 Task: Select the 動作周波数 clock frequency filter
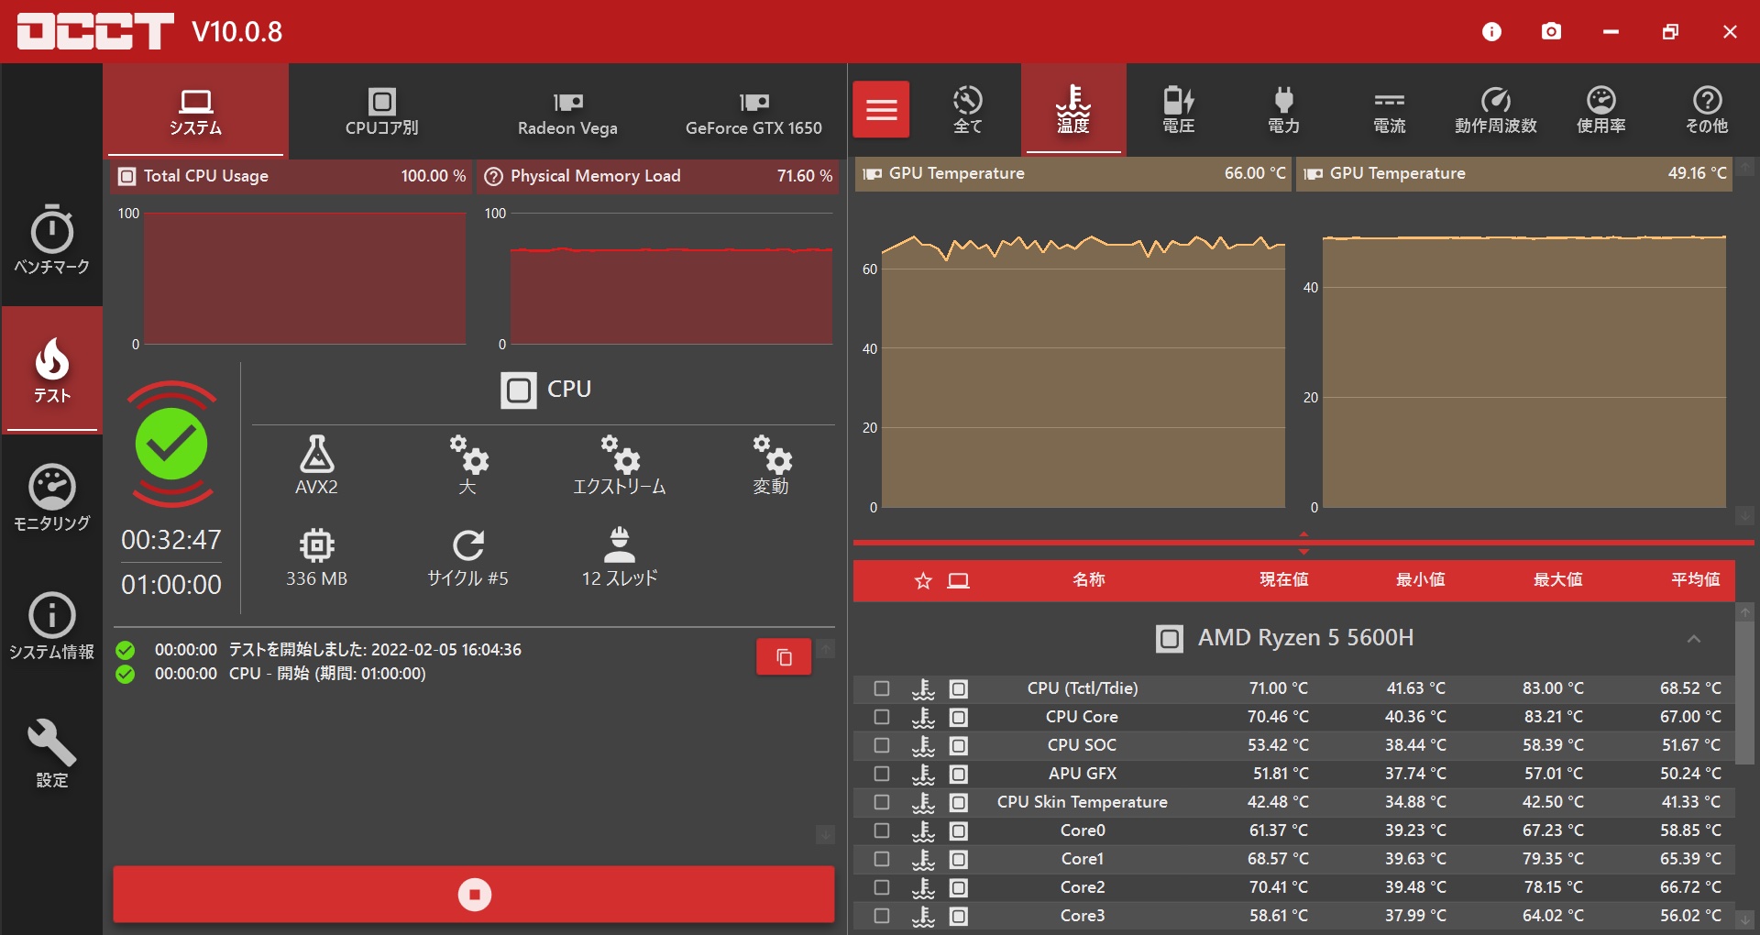(x=1495, y=110)
